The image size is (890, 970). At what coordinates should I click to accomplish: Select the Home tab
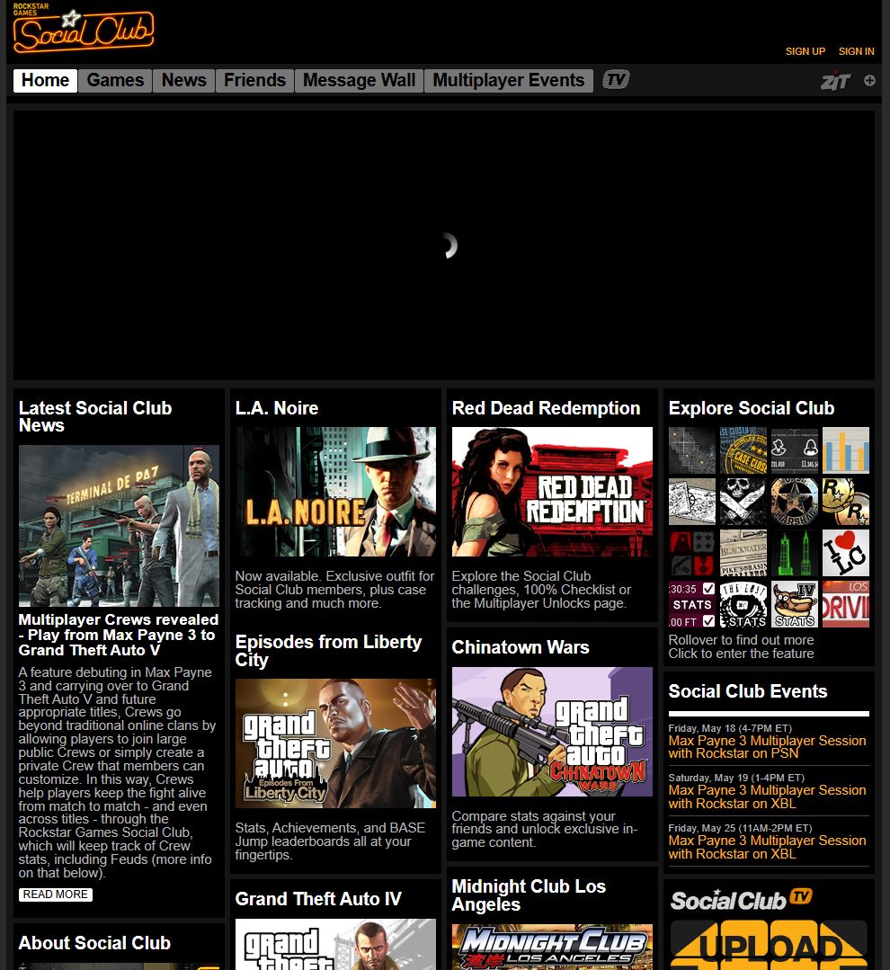(45, 80)
